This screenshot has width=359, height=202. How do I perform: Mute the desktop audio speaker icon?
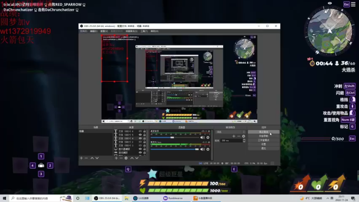[x=202, y=137]
